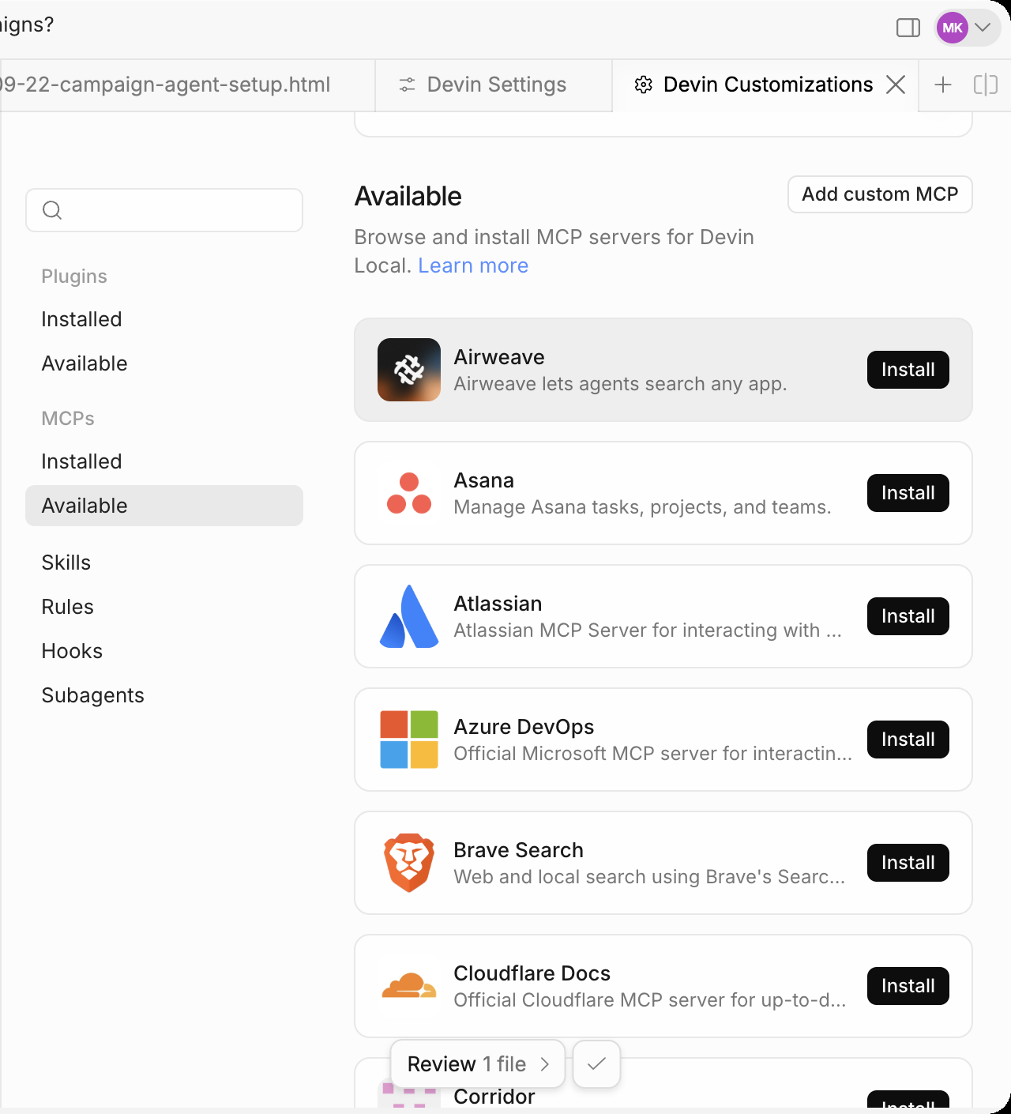The width and height of the screenshot is (1011, 1114).
Task: Click the Asana logo icon
Action: 409,493
